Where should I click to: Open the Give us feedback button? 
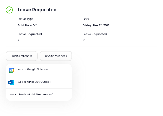click(x=56, y=56)
